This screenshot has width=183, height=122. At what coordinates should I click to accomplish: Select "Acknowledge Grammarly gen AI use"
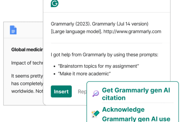coord(136,114)
